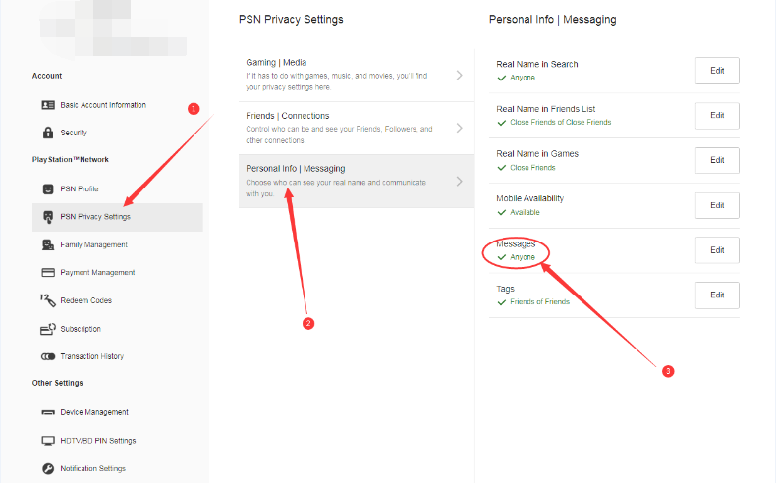Click the Redeem Codes icon
Image resolution: width=776 pixels, height=483 pixels.
tap(48, 300)
